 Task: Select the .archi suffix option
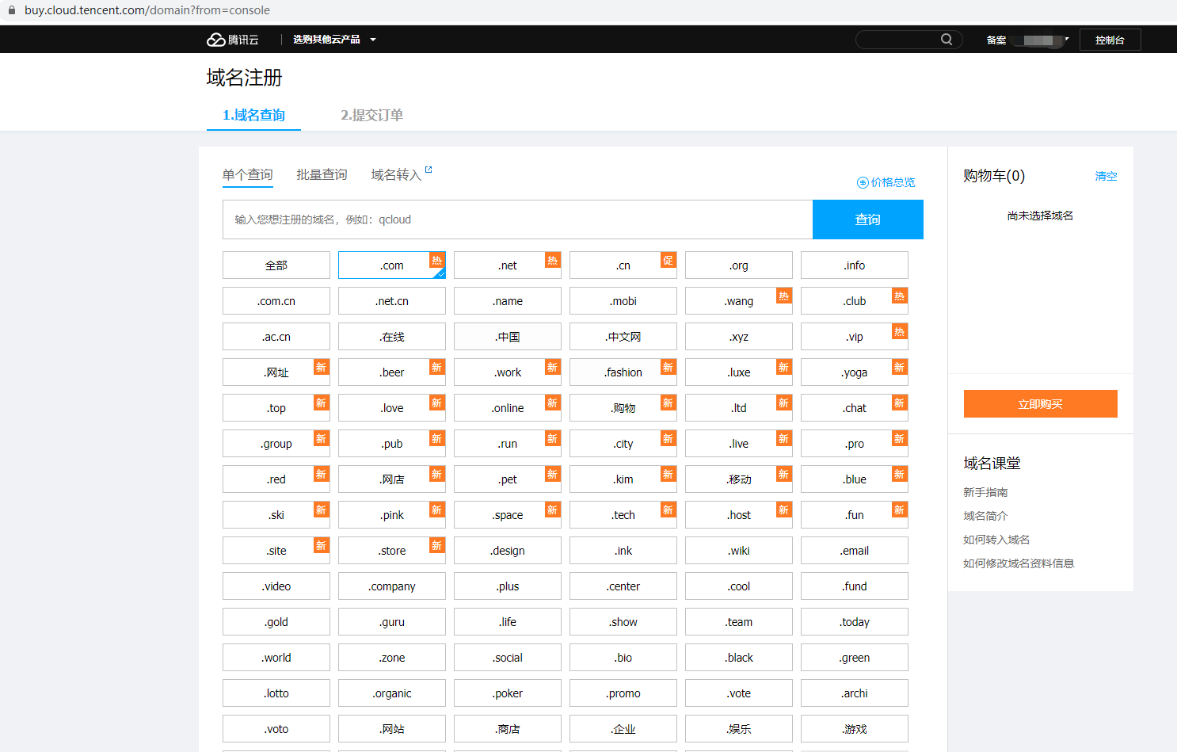coord(855,693)
